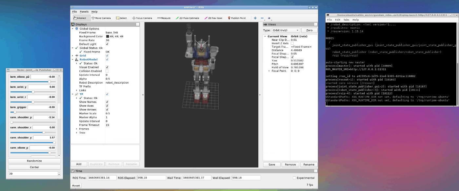Open the RViz Help menu
This screenshot has height=191, width=459.
(94, 12)
